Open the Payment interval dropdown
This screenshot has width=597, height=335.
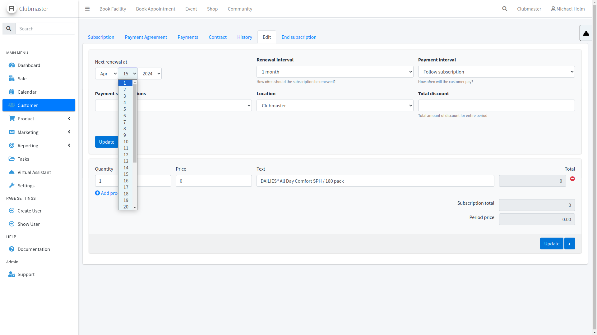(496, 72)
